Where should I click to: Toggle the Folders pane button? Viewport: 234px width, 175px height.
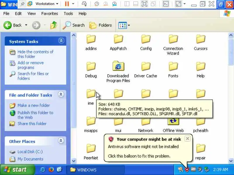100,25
